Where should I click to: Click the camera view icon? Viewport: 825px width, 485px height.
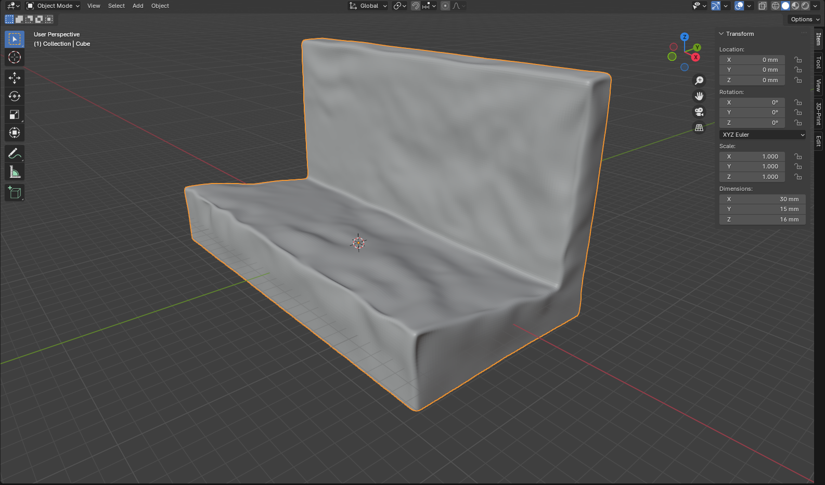(699, 112)
